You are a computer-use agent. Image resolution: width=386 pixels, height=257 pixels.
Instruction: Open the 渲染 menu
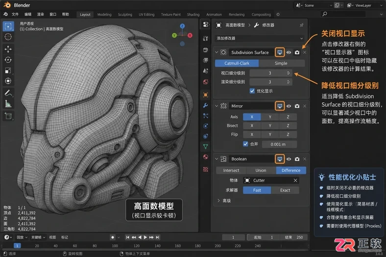[x=40, y=14]
